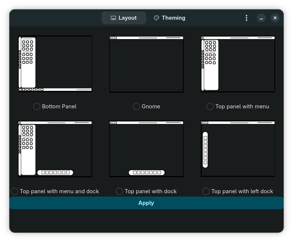Click Top panel with menu and dock preview
The image size is (293, 242).
[55, 149]
